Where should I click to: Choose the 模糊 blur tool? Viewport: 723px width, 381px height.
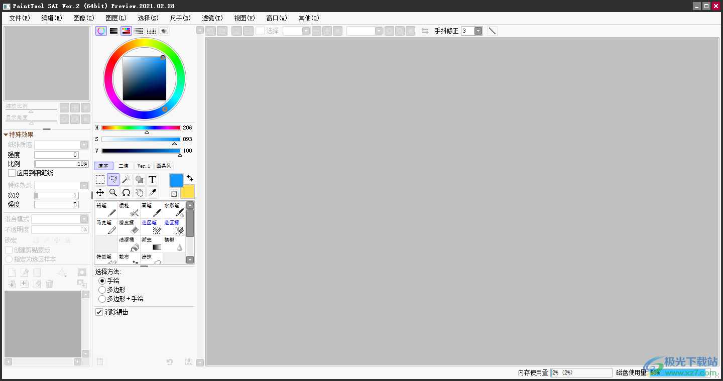point(174,244)
